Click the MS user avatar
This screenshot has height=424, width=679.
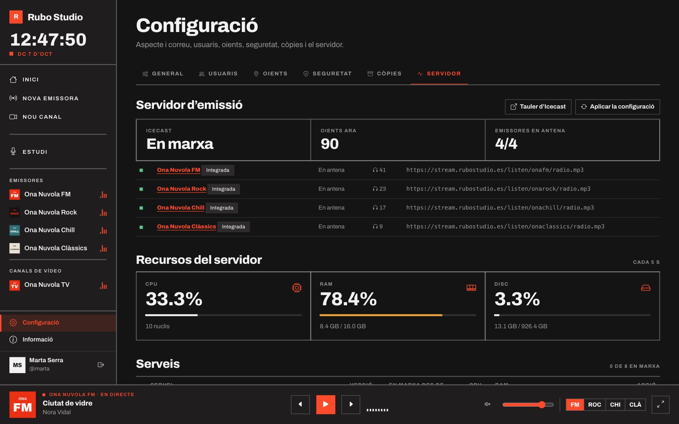click(17, 365)
